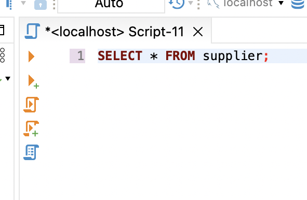This screenshot has height=200, width=307.
Task: Open the localhost connection dropdown arrow
Action: click(281, 3)
